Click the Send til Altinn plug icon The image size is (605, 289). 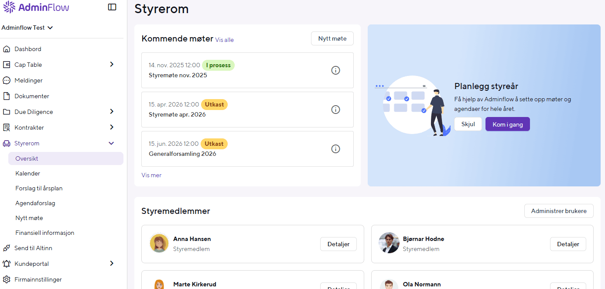point(7,248)
